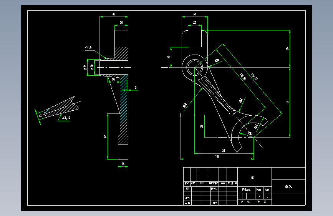Click the 45 material cell in title block
The height and width of the screenshot is (216, 333).
pyautogui.click(x=252, y=178)
